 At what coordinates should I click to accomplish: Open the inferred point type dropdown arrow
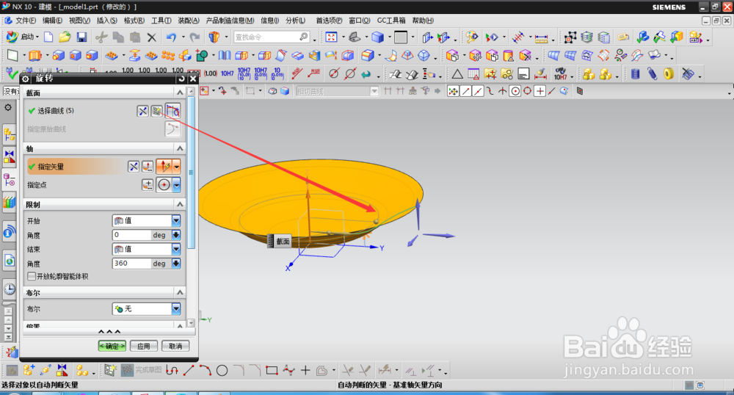[176, 185]
